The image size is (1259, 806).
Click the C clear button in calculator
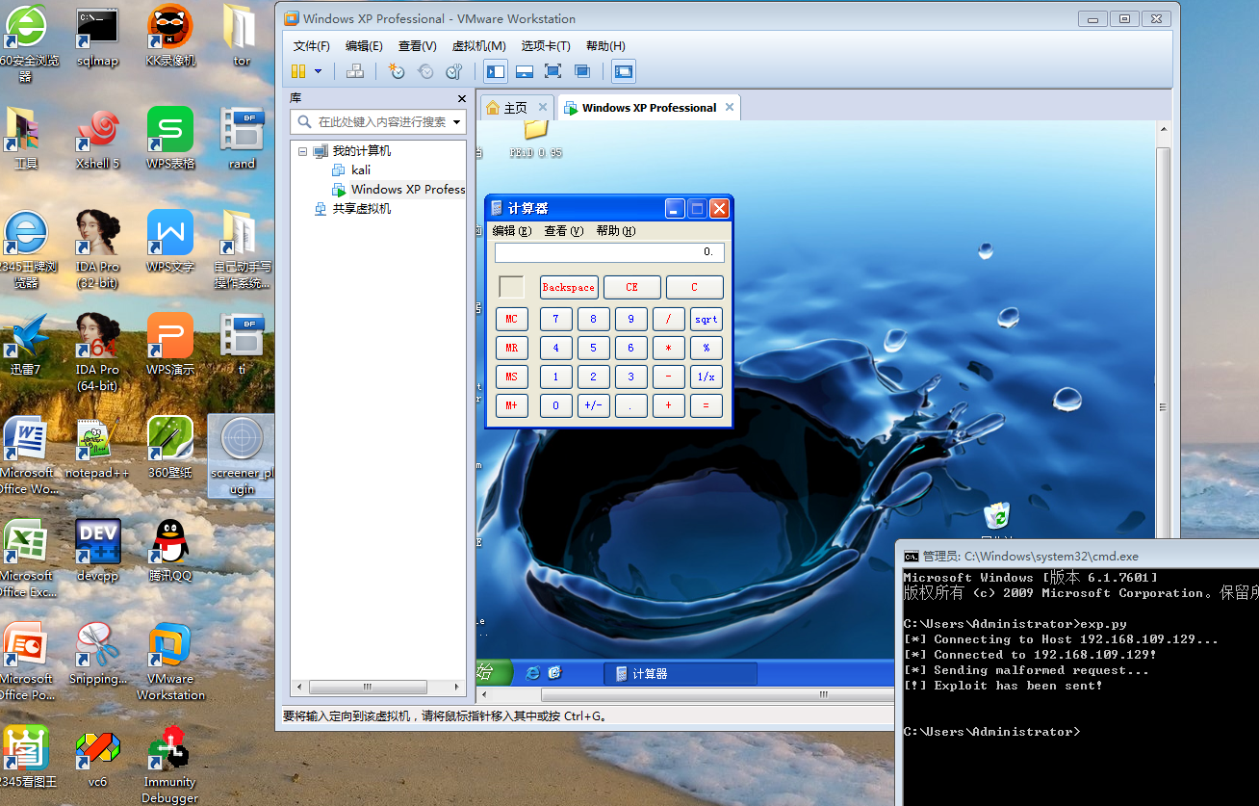(694, 287)
